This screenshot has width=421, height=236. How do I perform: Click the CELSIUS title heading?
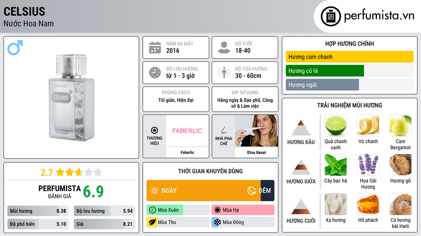pyautogui.click(x=24, y=11)
